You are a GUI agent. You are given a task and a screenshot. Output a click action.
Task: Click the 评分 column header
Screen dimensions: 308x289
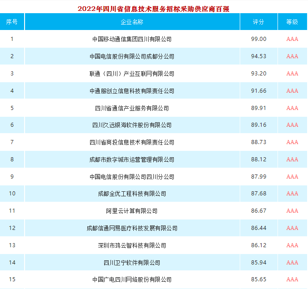[x=258, y=22]
